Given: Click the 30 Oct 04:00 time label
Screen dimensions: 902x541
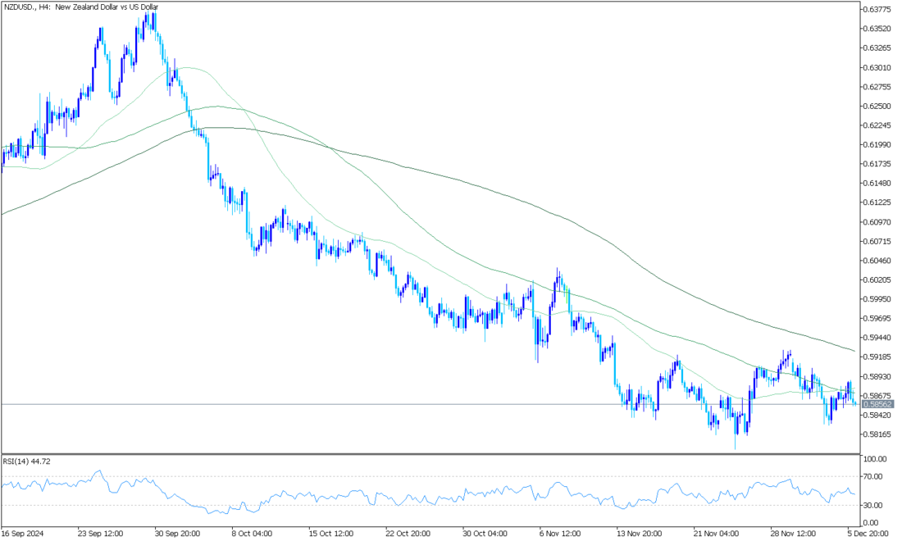Looking at the screenshot, I should tap(486, 534).
